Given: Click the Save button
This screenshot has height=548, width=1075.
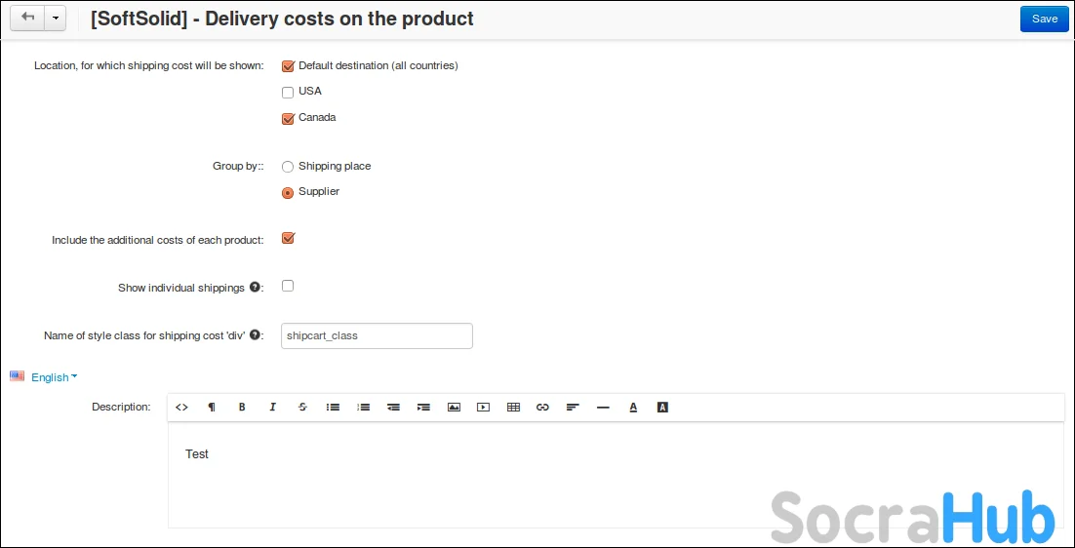Looking at the screenshot, I should [1044, 19].
